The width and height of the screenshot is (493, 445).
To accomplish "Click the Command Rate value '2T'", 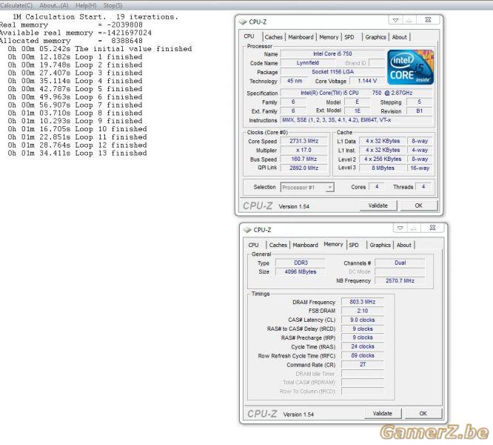I will tap(363, 364).
